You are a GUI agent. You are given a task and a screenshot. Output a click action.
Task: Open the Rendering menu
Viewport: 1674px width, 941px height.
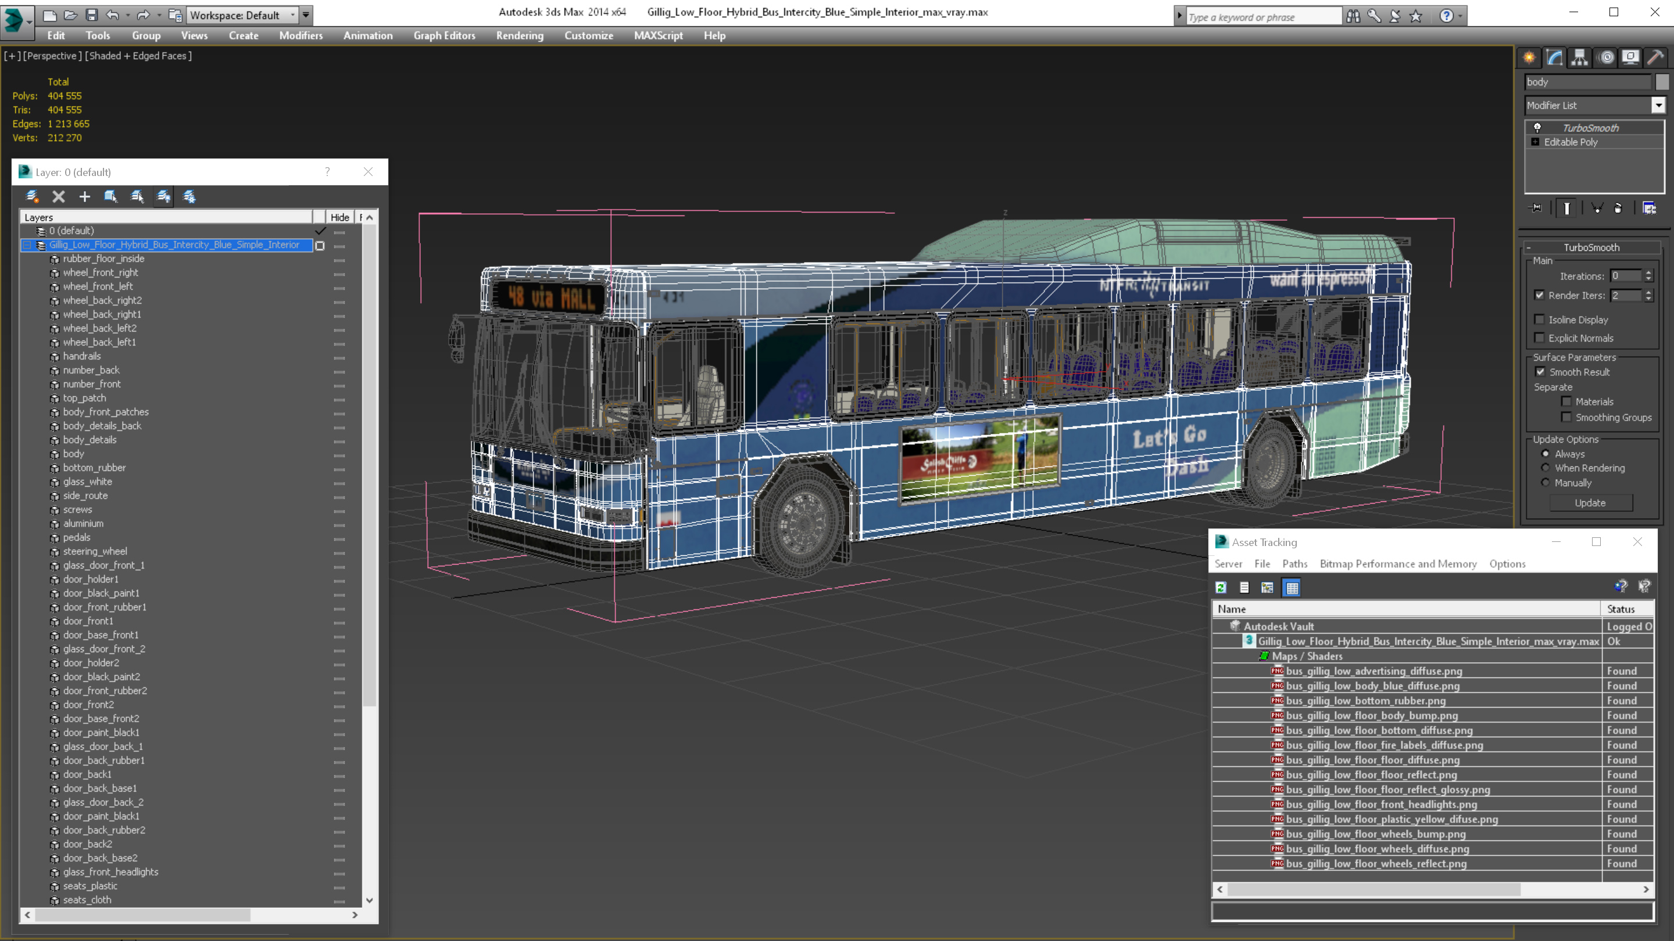pyautogui.click(x=519, y=35)
